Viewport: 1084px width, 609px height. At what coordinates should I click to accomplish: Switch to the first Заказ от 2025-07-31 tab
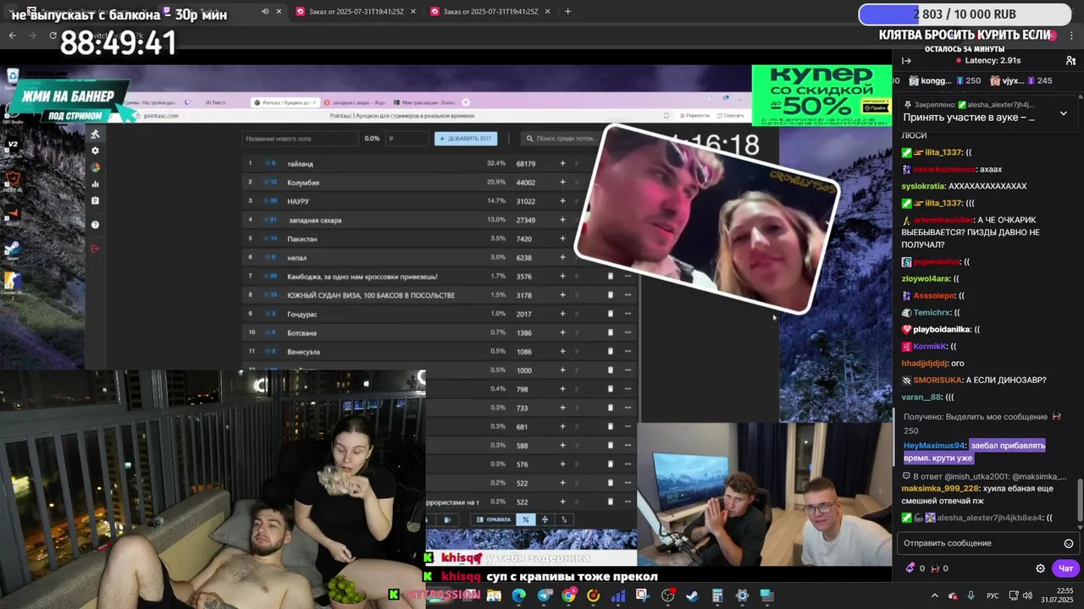coord(356,12)
